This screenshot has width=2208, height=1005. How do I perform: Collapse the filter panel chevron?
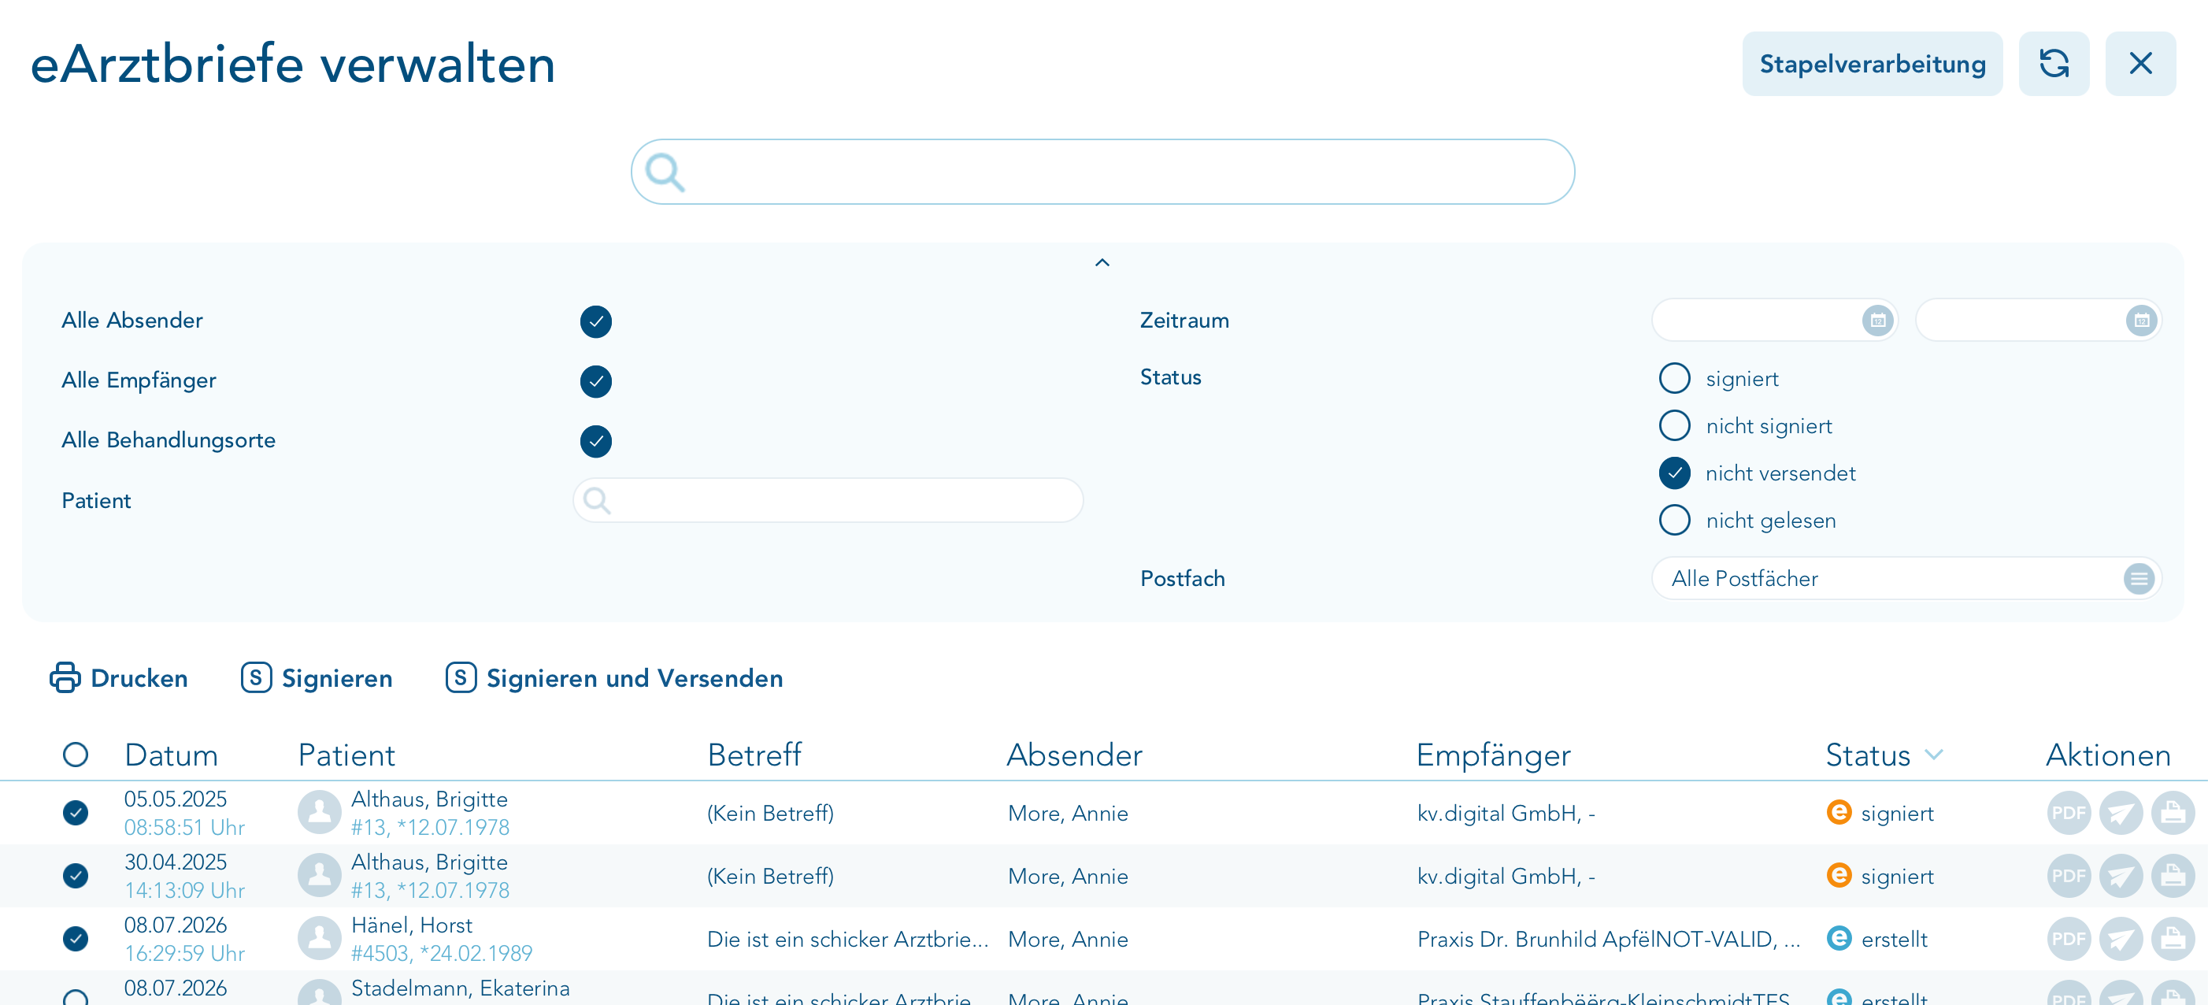coord(1102,262)
